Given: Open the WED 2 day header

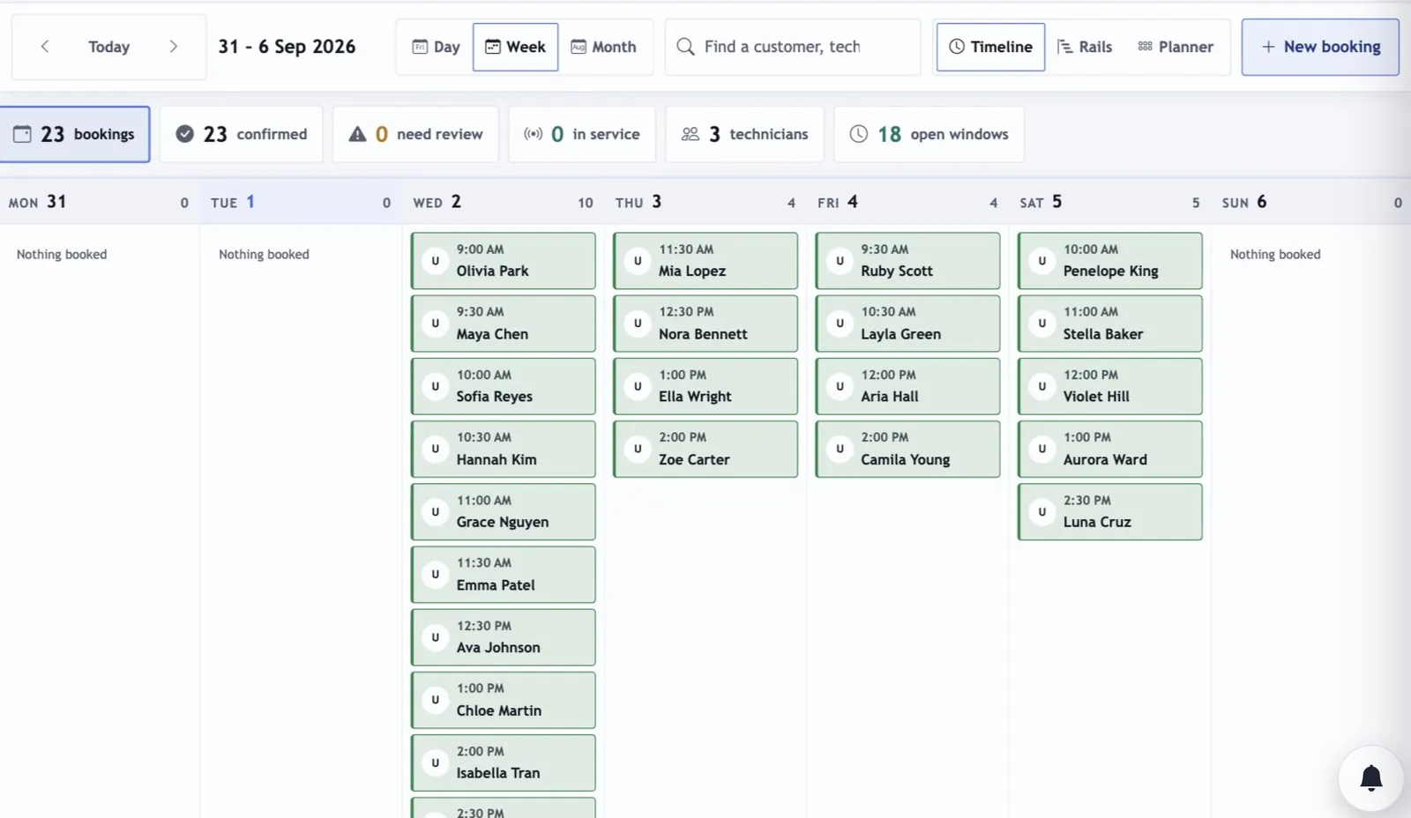Looking at the screenshot, I should tap(503, 202).
